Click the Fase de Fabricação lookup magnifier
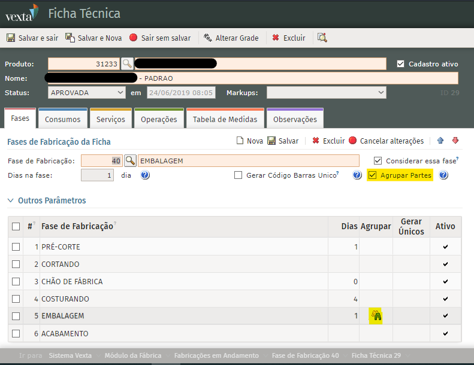Image resolution: width=474 pixels, height=365 pixels. pyautogui.click(x=130, y=161)
